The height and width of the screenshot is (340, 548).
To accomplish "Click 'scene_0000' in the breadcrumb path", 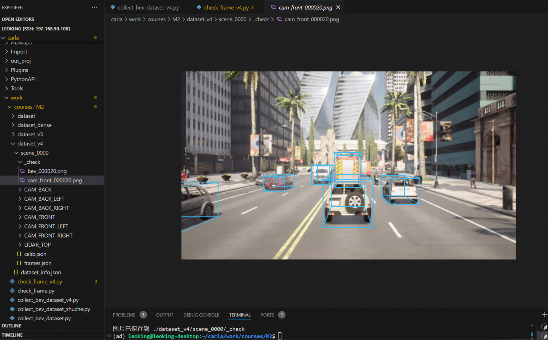I will click(x=233, y=19).
